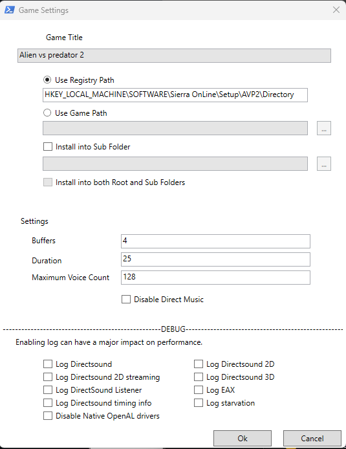Toggle Disable Direct Music checkbox
This screenshot has height=449, width=346.
click(x=126, y=300)
